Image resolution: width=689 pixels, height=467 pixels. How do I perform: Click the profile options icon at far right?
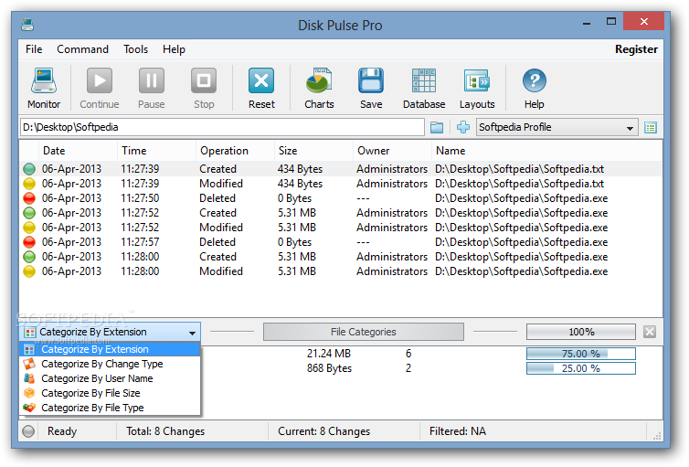(x=651, y=128)
